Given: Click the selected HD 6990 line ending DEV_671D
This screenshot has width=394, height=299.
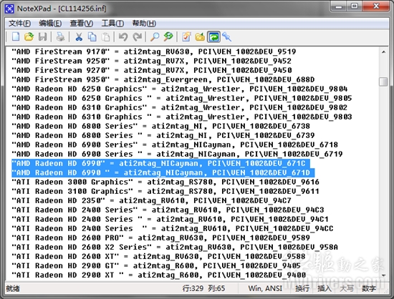Looking at the screenshot, I should coord(163,172).
